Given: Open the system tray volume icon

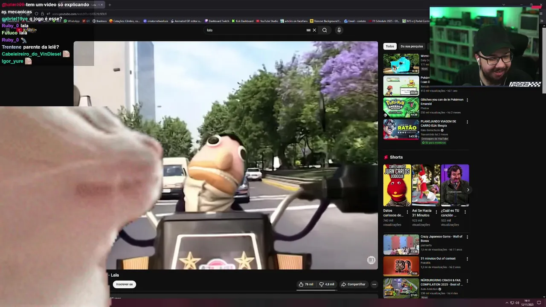Looking at the screenshot, I should click(x=517, y=303).
